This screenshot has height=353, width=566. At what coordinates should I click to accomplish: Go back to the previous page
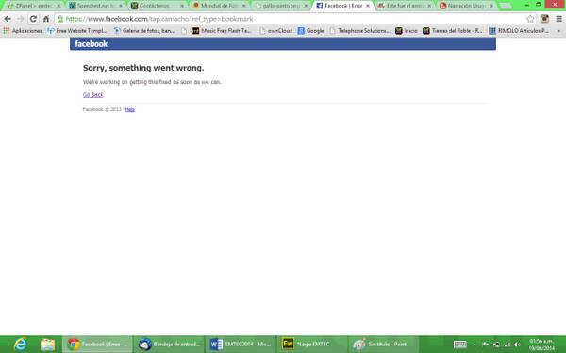[x=8, y=19]
